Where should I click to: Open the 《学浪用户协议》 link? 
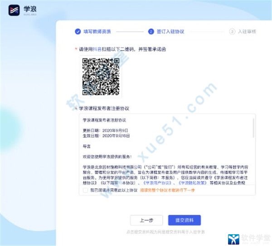(x=157, y=183)
